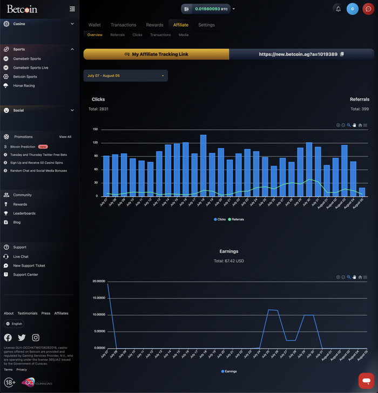Select zoom tool on Clicks chart
The width and height of the screenshot is (378, 393).
click(349, 125)
